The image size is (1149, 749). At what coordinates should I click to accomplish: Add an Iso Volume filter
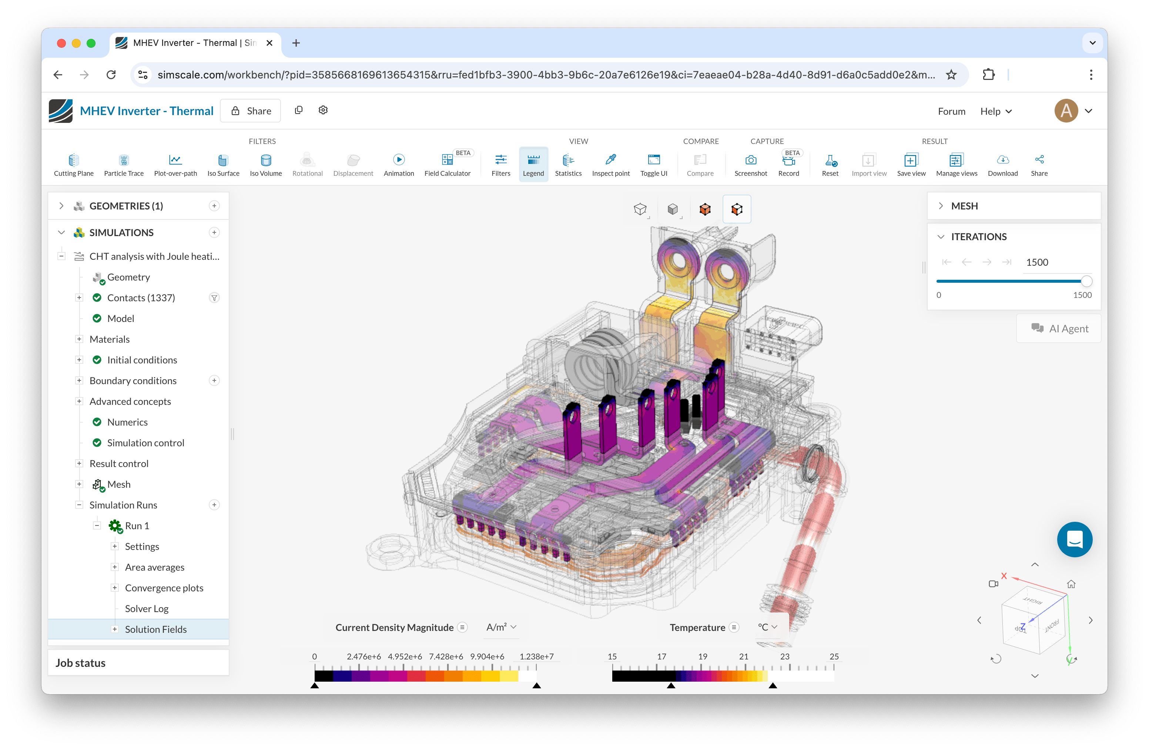265,165
